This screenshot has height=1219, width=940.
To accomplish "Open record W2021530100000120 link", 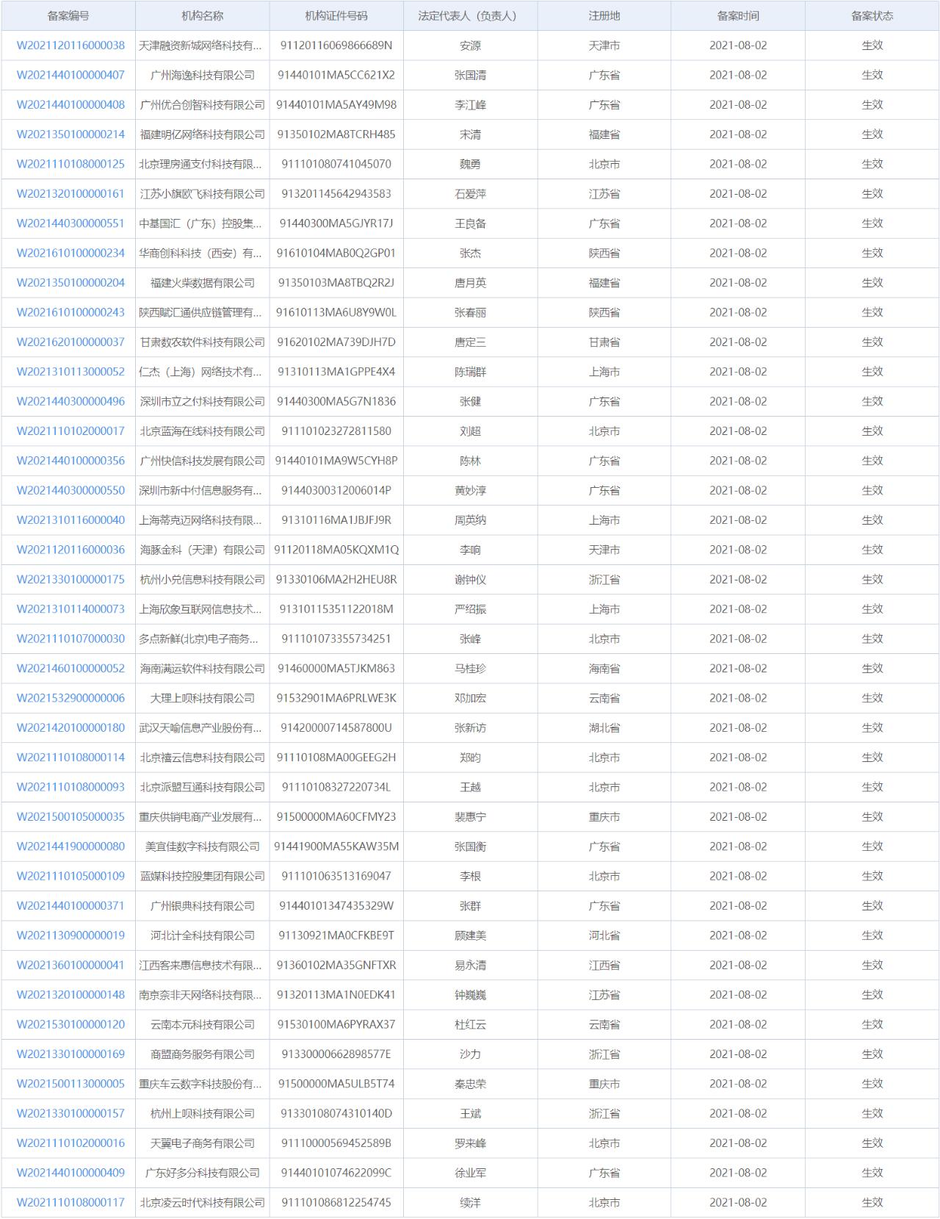I will [70, 1024].
